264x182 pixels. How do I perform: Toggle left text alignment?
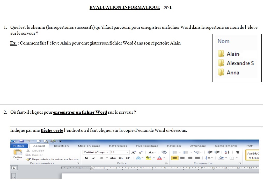point(175,158)
